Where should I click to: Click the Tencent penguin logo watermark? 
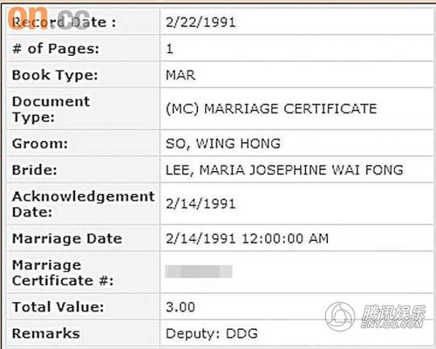pyautogui.click(x=340, y=317)
